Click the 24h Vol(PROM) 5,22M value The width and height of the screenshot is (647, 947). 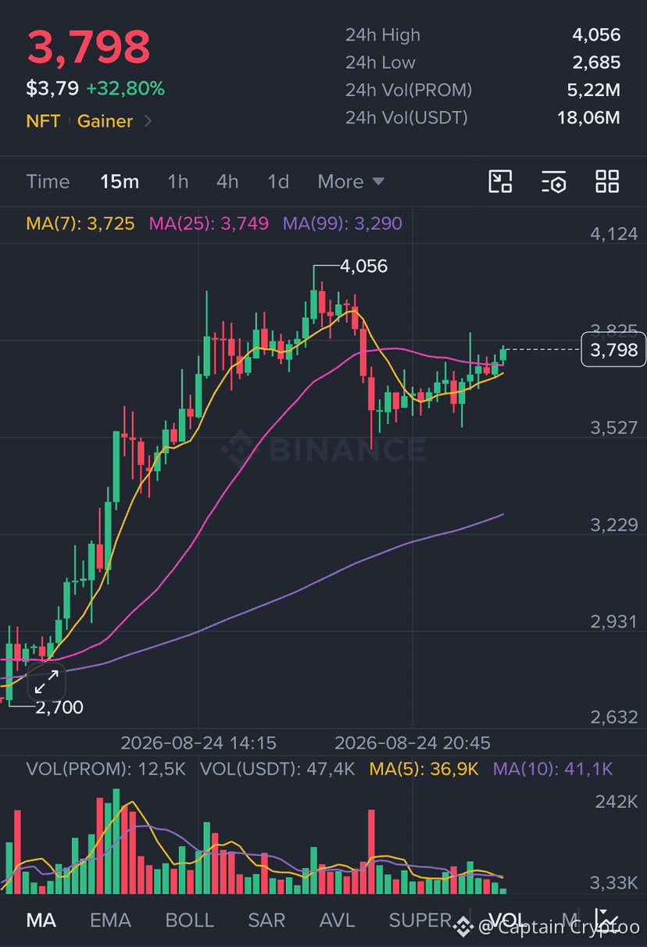(x=593, y=90)
